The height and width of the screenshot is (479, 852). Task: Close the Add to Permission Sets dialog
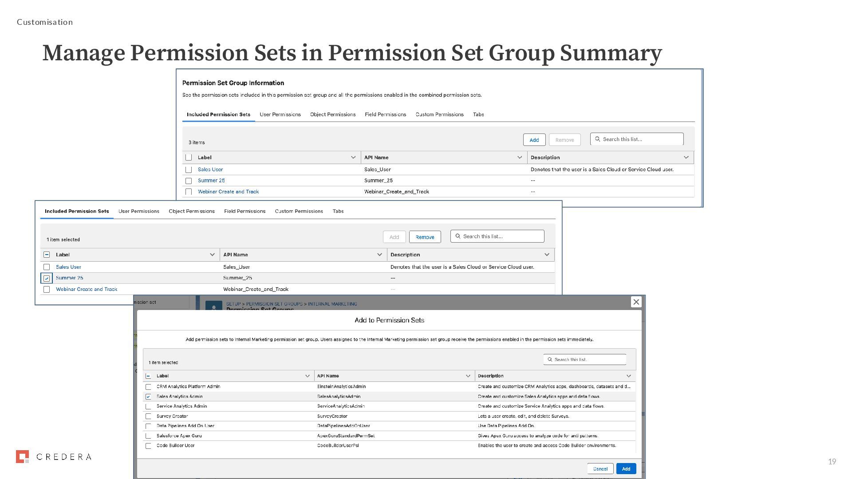click(636, 302)
